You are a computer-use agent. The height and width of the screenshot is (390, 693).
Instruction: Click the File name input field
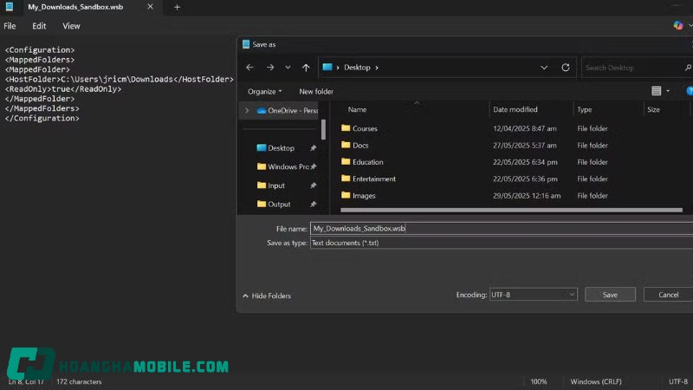click(501, 229)
